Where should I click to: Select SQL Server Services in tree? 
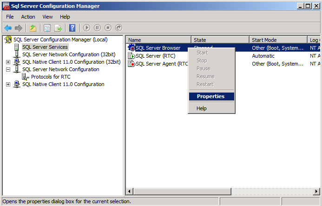click(x=45, y=47)
